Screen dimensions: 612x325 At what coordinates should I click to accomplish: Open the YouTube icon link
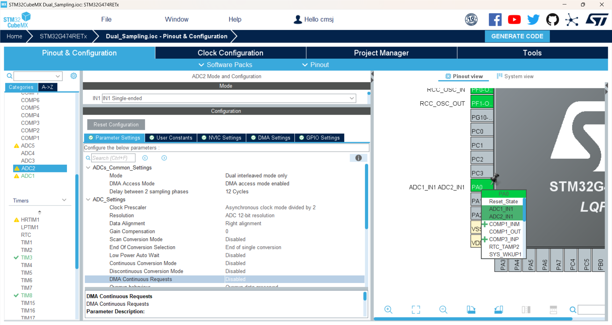514,20
